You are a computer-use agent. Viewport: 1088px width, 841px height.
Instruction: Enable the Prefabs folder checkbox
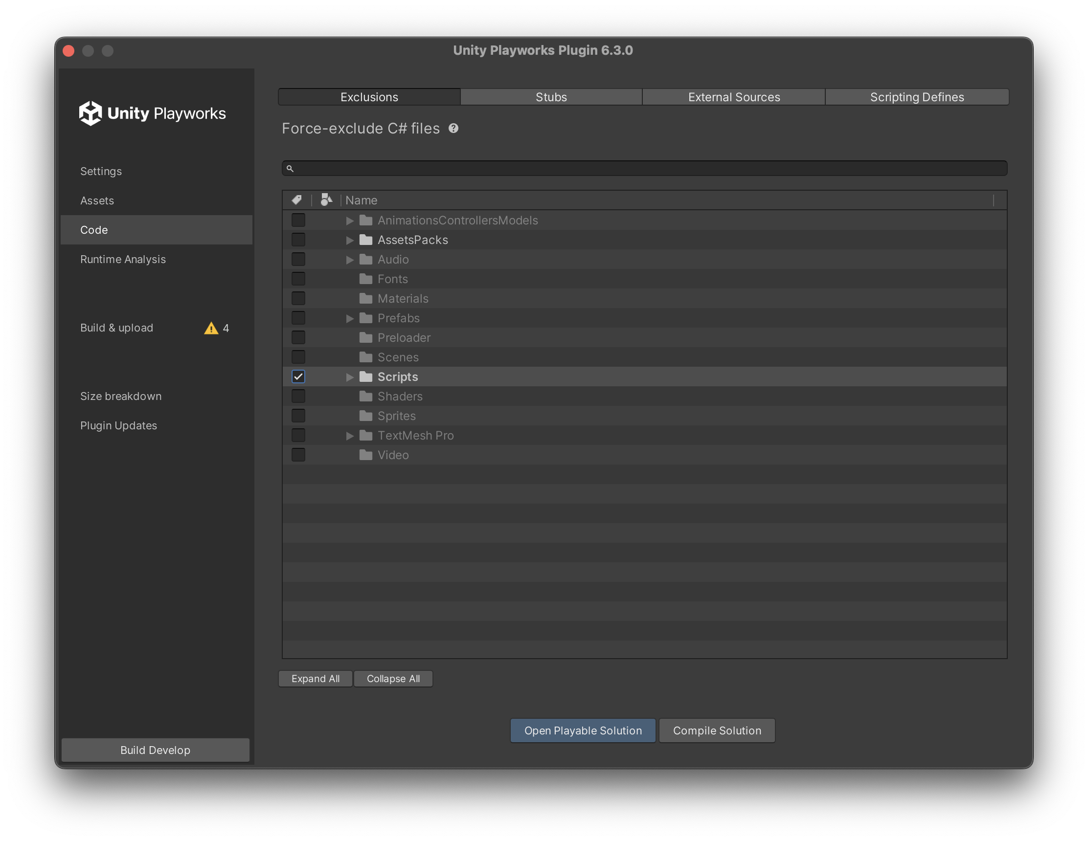point(298,318)
